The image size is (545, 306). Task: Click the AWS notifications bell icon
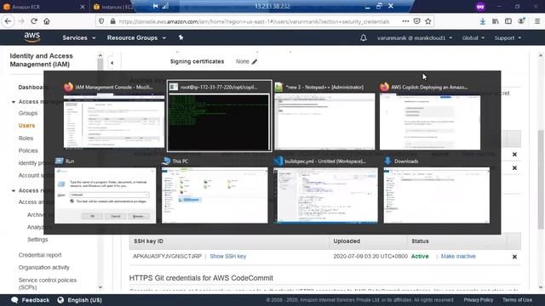pyautogui.click(x=364, y=37)
